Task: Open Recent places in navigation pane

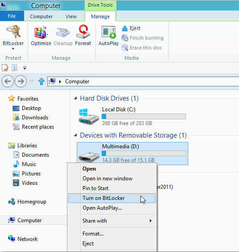Action: [33, 127]
